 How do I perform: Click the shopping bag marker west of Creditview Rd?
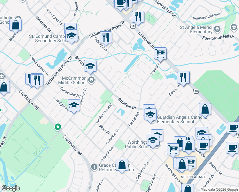tap(4, 87)
